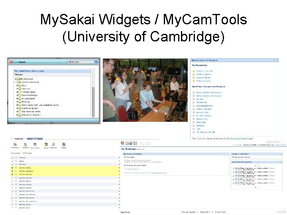Check the third file row checkbox
The height and width of the screenshot is (215, 287).
click(x=12, y=164)
